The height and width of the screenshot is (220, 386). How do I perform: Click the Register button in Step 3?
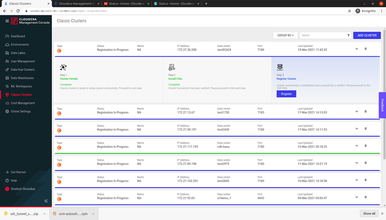pyautogui.click(x=286, y=94)
